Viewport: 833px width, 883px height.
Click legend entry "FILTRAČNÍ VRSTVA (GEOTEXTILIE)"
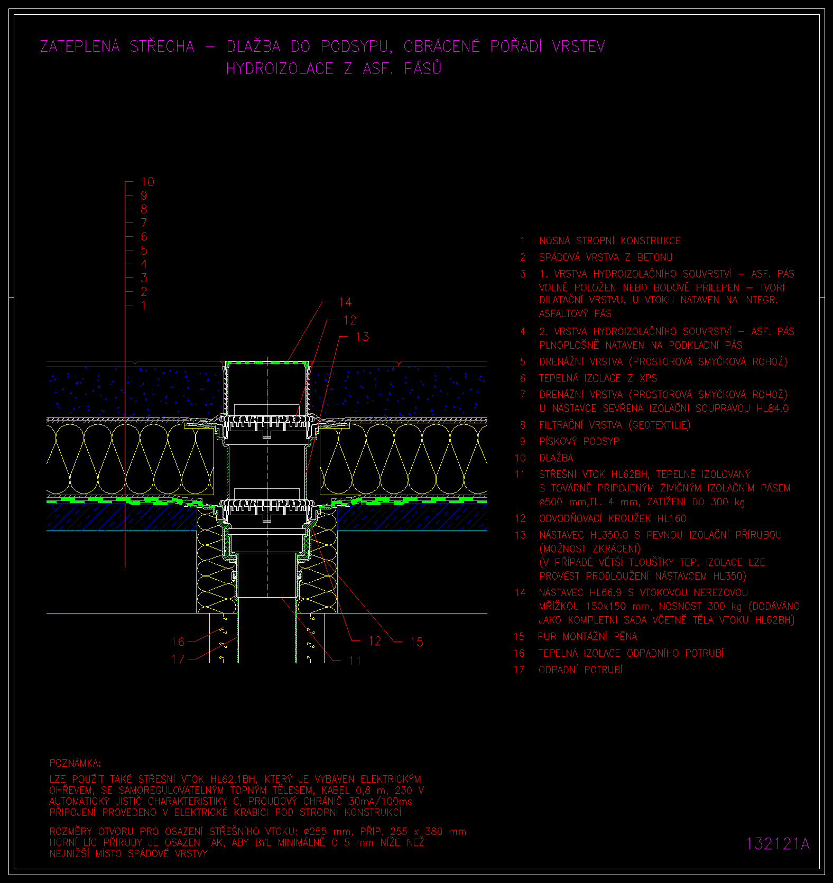[615, 425]
